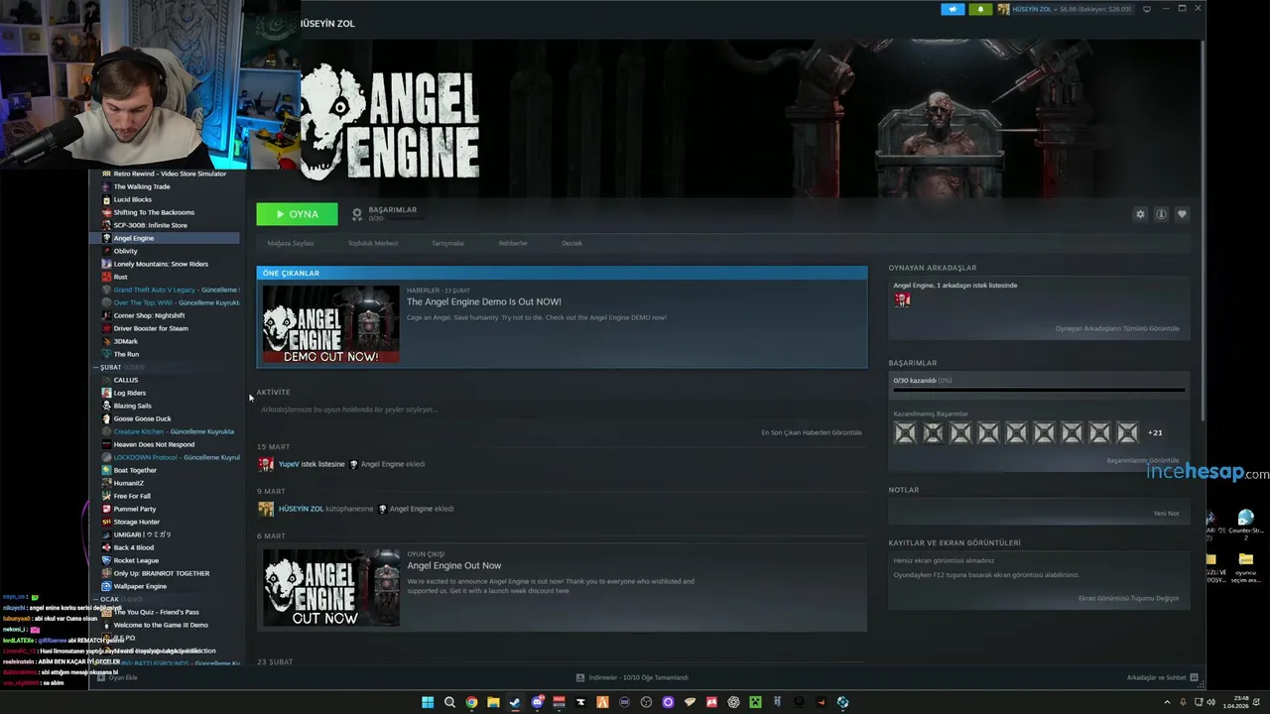Open YupeV profile in activity feed
The height and width of the screenshot is (714, 1270).
pyautogui.click(x=289, y=464)
